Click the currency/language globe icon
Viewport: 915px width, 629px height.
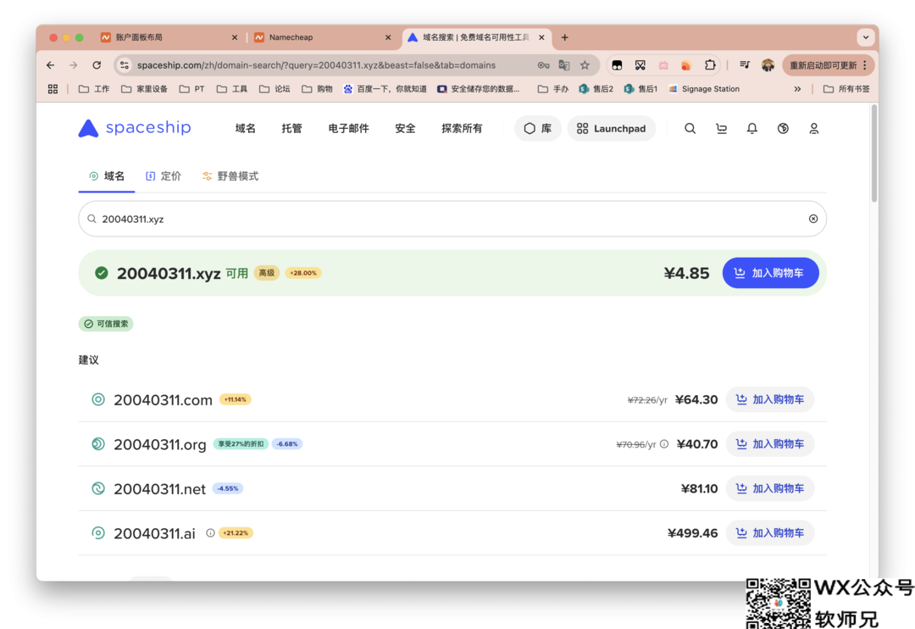(x=783, y=129)
